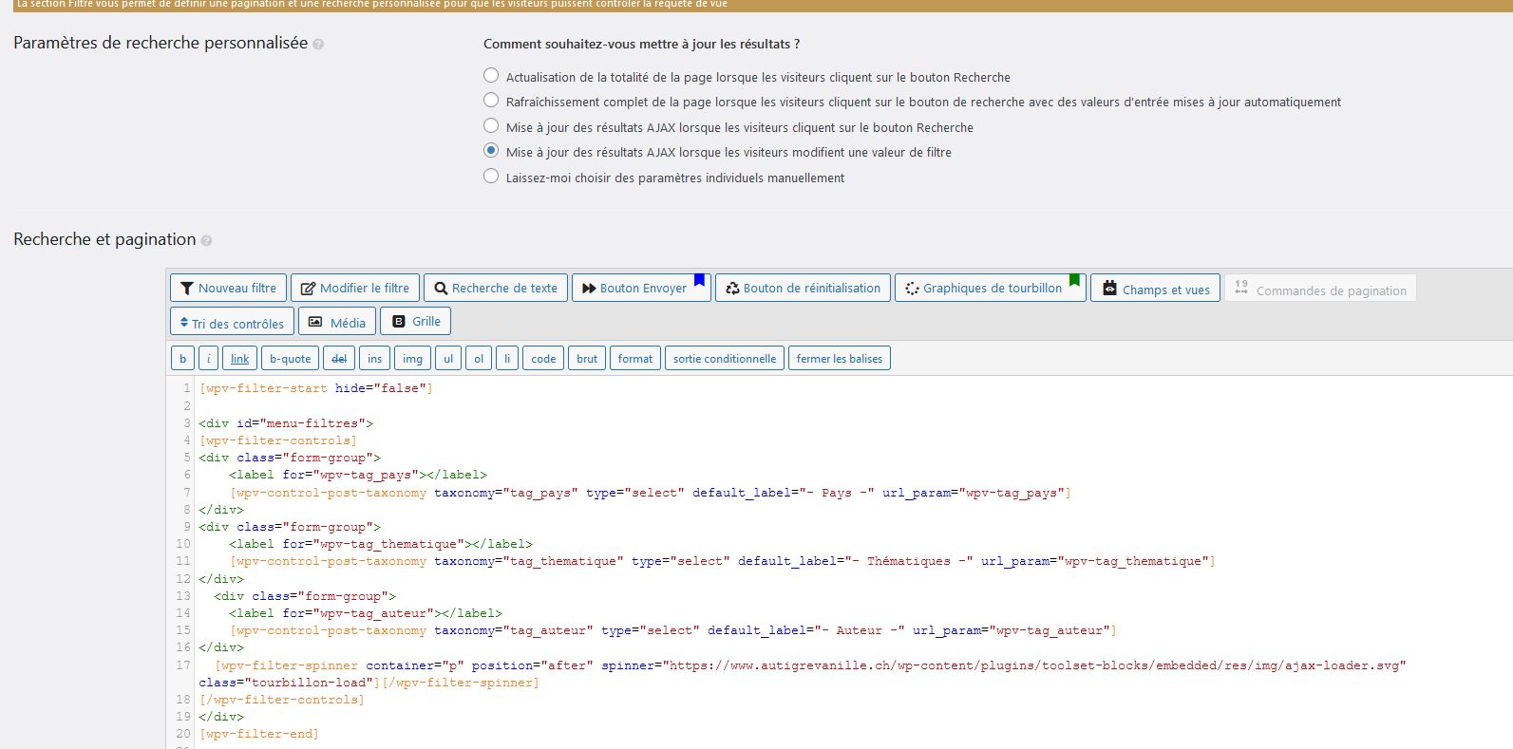The width and height of the screenshot is (1513, 749).
Task: Click the brut quicktag button
Action: pos(587,358)
